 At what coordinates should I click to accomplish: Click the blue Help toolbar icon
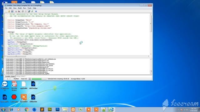coord(36,11)
